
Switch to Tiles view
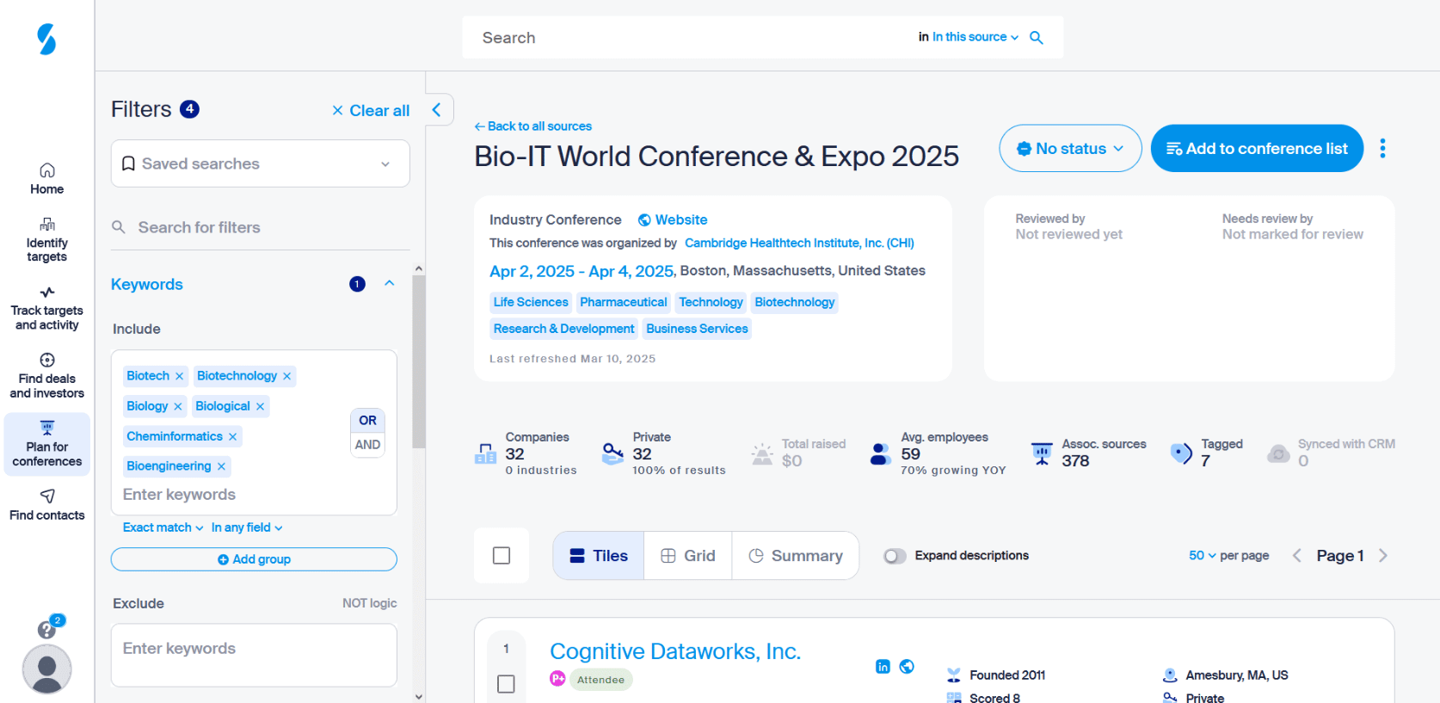tap(599, 556)
